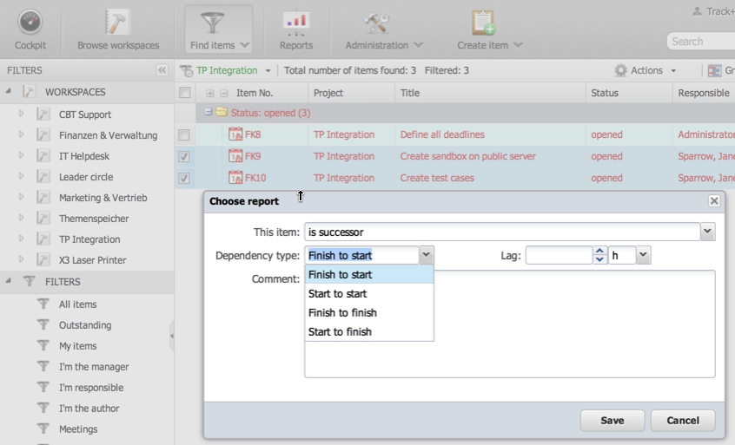Click the Lag input field
The height and width of the screenshot is (445, 735).
559,255
